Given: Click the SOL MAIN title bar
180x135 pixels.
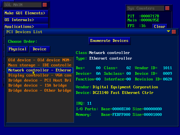Looking at the screenshot, I should (22, 5).
